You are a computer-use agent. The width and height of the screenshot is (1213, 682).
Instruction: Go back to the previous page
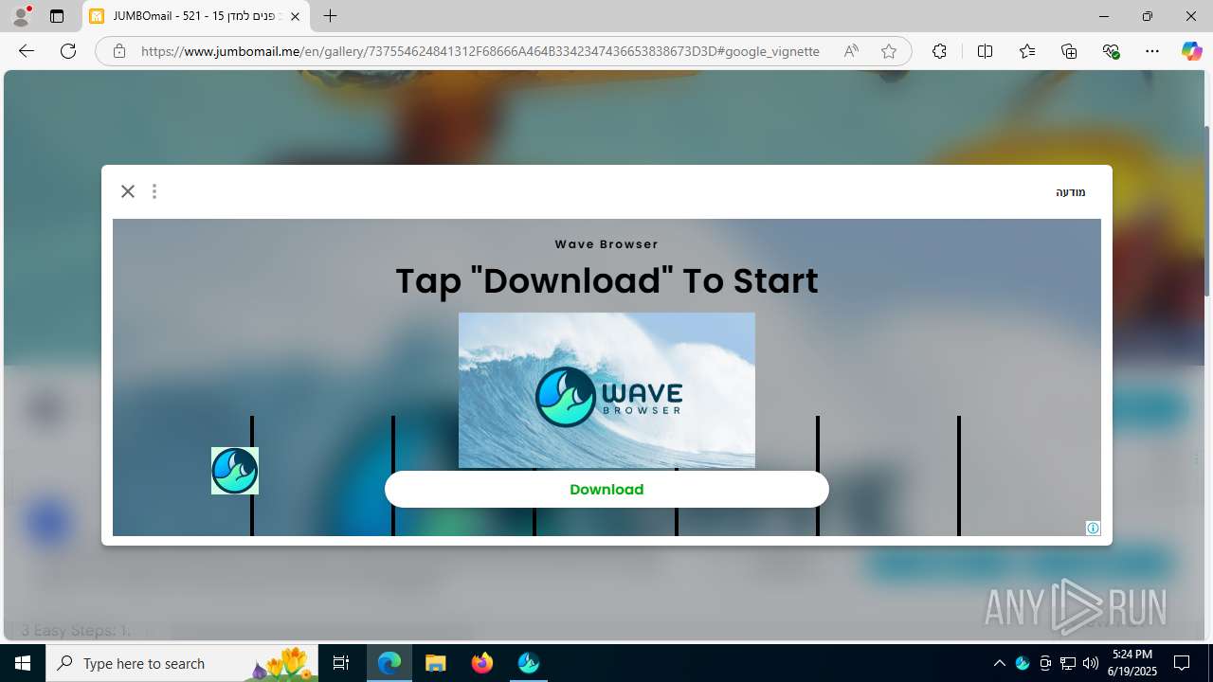27,51
